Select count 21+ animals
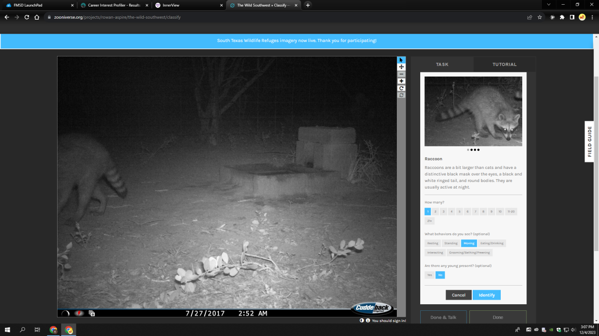Screen dimensions: 599x336 430,221
